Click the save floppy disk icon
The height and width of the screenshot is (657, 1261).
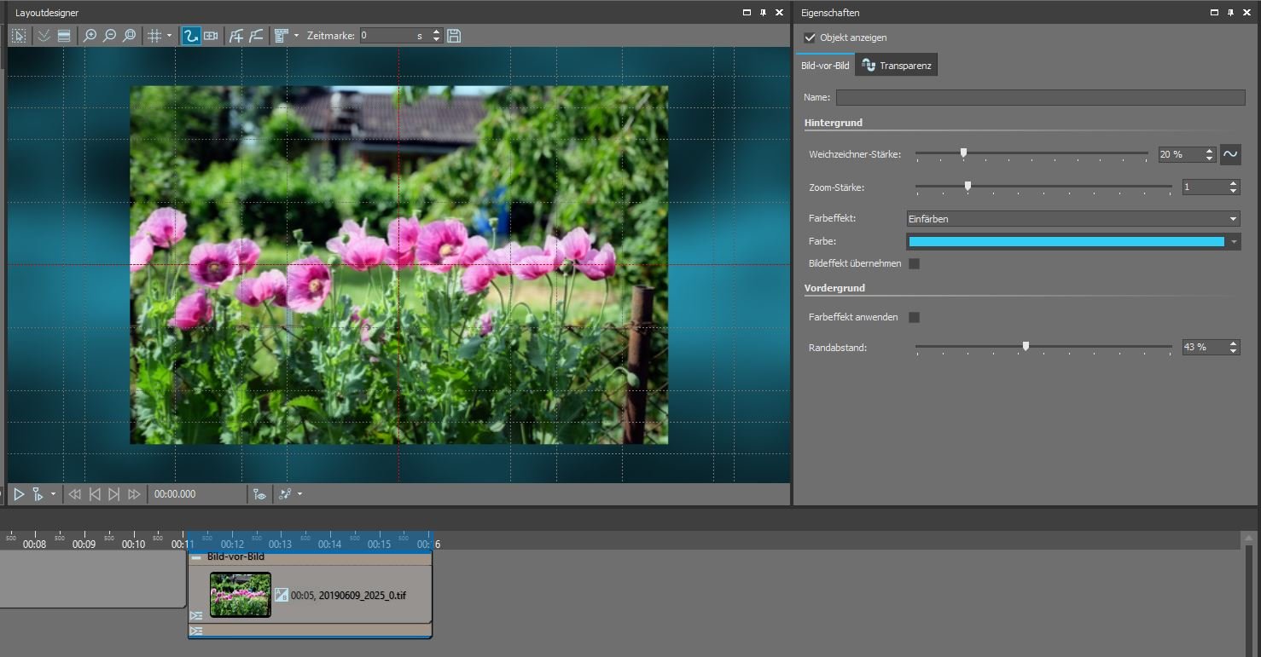pos(454,36)
